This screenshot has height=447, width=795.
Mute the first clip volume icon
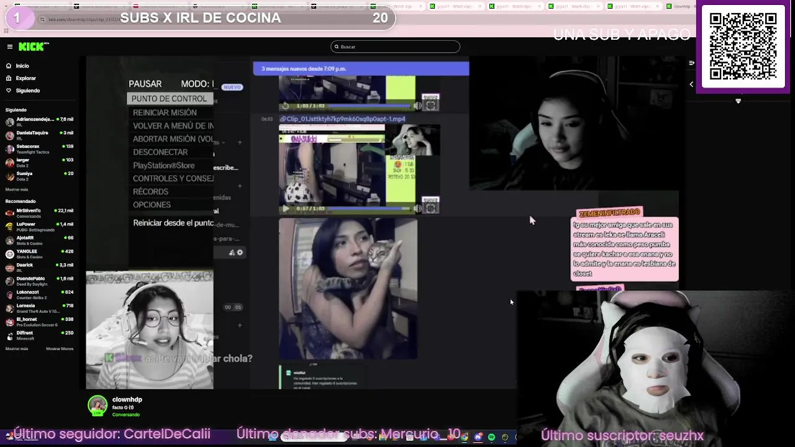[x=417, y=106]
